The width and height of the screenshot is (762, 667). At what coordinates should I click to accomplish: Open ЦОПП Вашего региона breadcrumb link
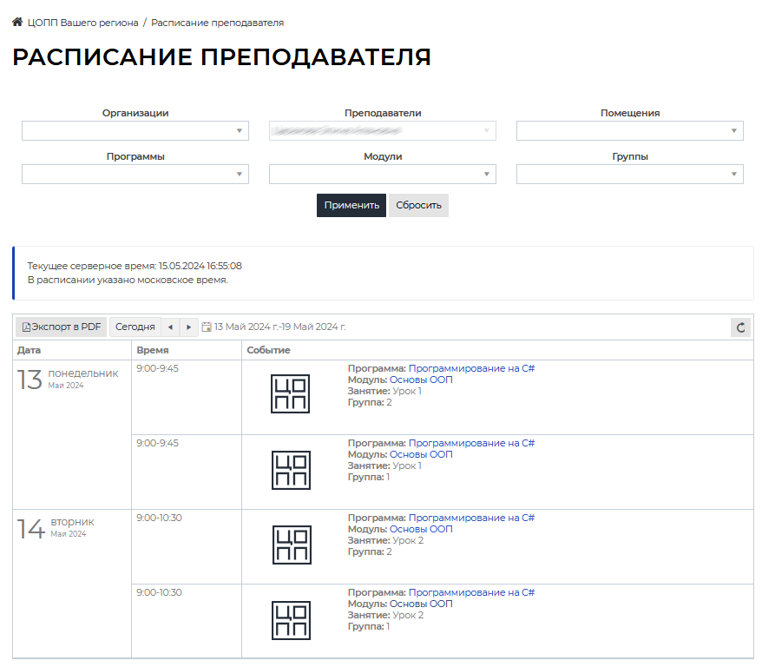pyautogui.click(x=82, y=23)
